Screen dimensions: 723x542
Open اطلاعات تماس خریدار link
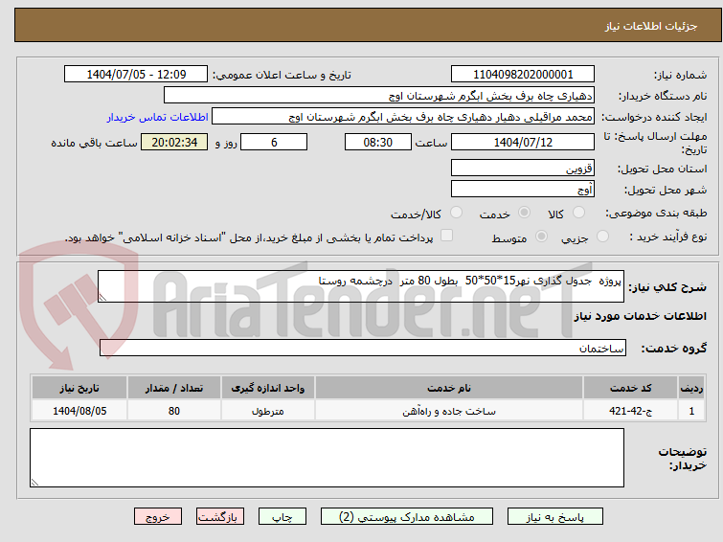click(158, 117)
